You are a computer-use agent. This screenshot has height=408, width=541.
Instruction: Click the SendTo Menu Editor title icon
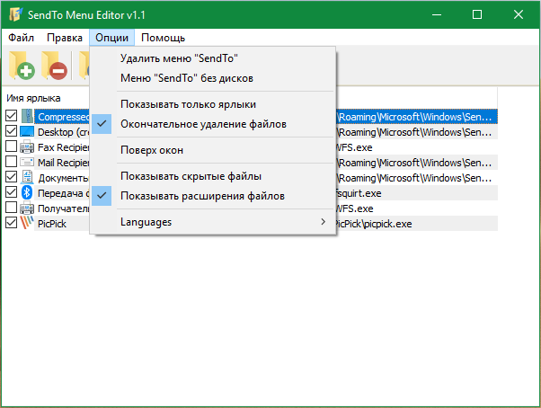(x=15, y=14)
